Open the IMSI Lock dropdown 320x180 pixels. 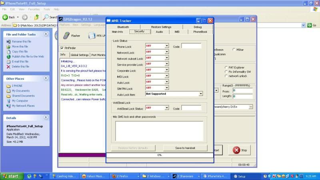tap(167, 76)
